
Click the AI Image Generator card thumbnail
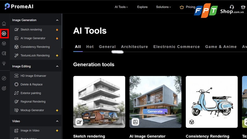[156, 102]
